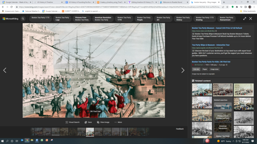This screenshot has height=144, width=257.
Task: Click the Bing search magnifier icon
Action: pyautogui.click(x=23, y=19)
